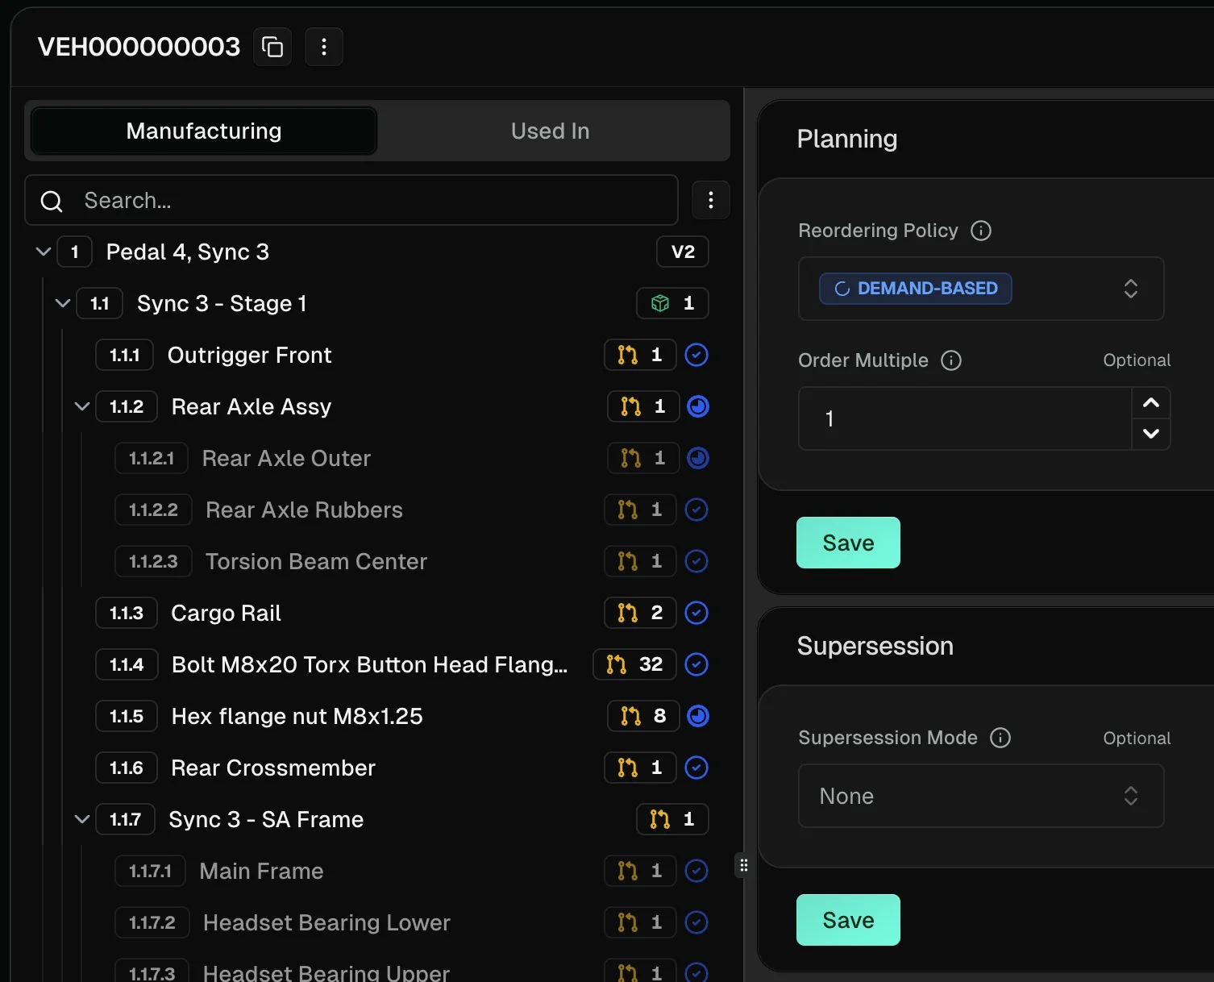1214x982 pixels.
Task: Click status check icon for Rear Axle Rubbers
Action: pyautogui.click(x=696, y=510)
